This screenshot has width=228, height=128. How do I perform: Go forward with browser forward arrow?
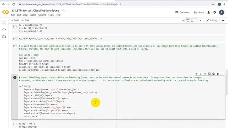coord(9,4)
